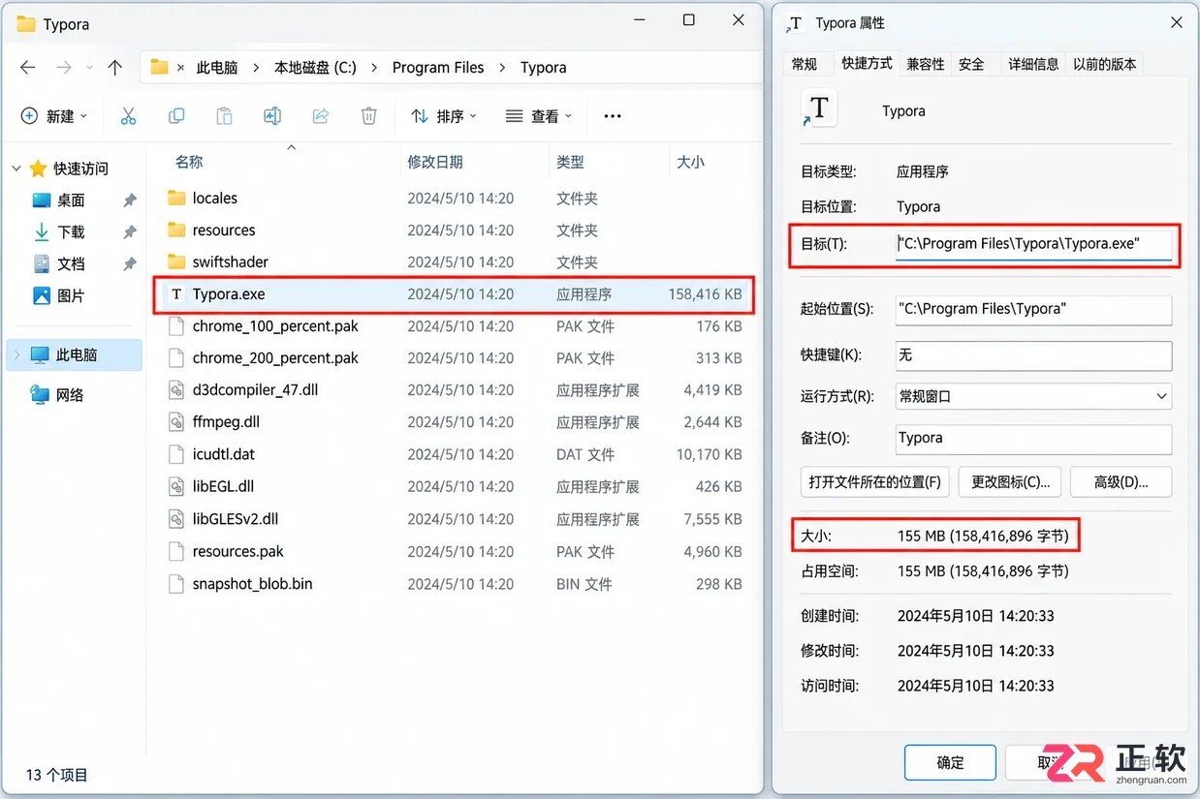The height and width of the screenshot is (799, 1200).
Task: Select the icudtl.dat file name
Action: [x=224, y=454]
